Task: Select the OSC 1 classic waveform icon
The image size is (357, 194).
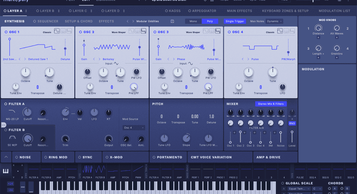Action: point(56,32)
